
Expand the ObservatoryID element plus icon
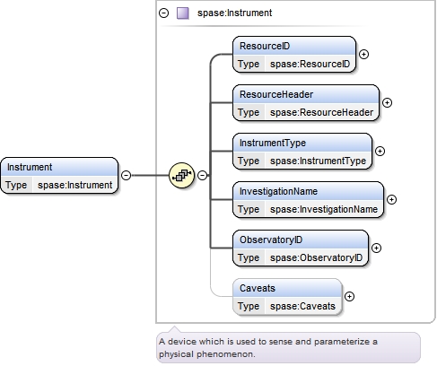pyautogui.click(x=376, y=248)
